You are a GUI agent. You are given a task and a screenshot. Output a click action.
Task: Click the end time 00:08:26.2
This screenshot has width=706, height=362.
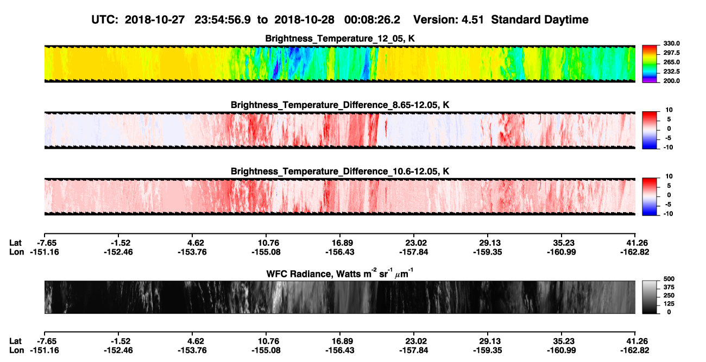click(373, 20)
